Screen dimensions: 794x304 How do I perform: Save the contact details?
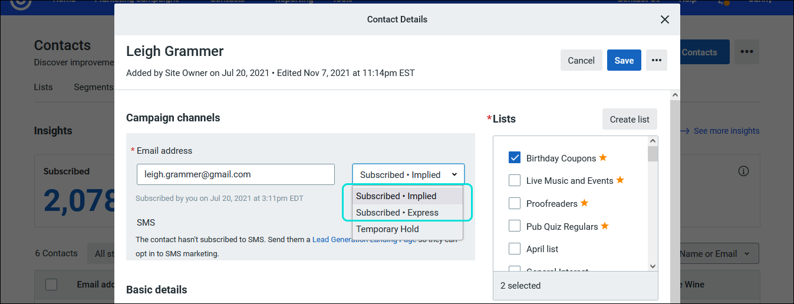click(624, 60)
